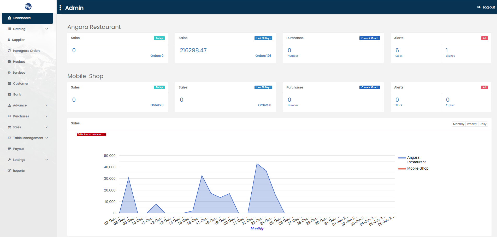Screen dimensions: 497x237
Task: Switch chart view to Weekly
Action: tap(472, 124)
